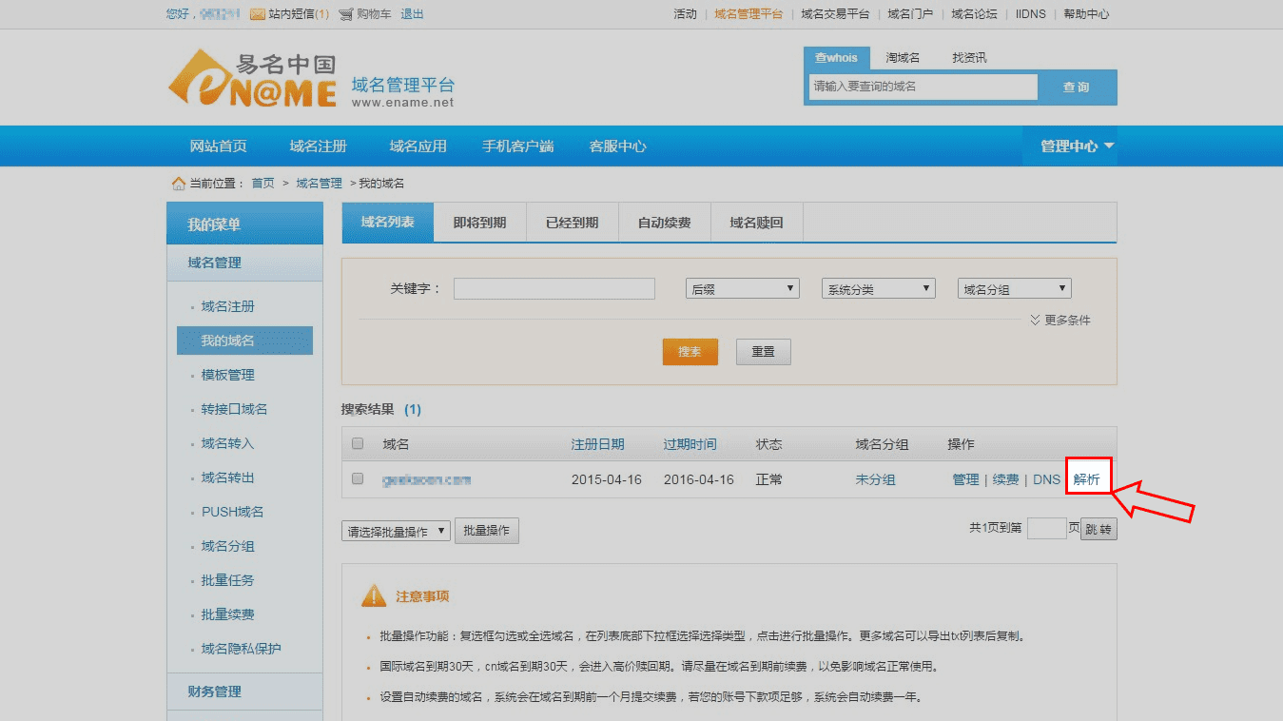
Task: Open the 域名论坛 top link
Action: tap(974, 14)
